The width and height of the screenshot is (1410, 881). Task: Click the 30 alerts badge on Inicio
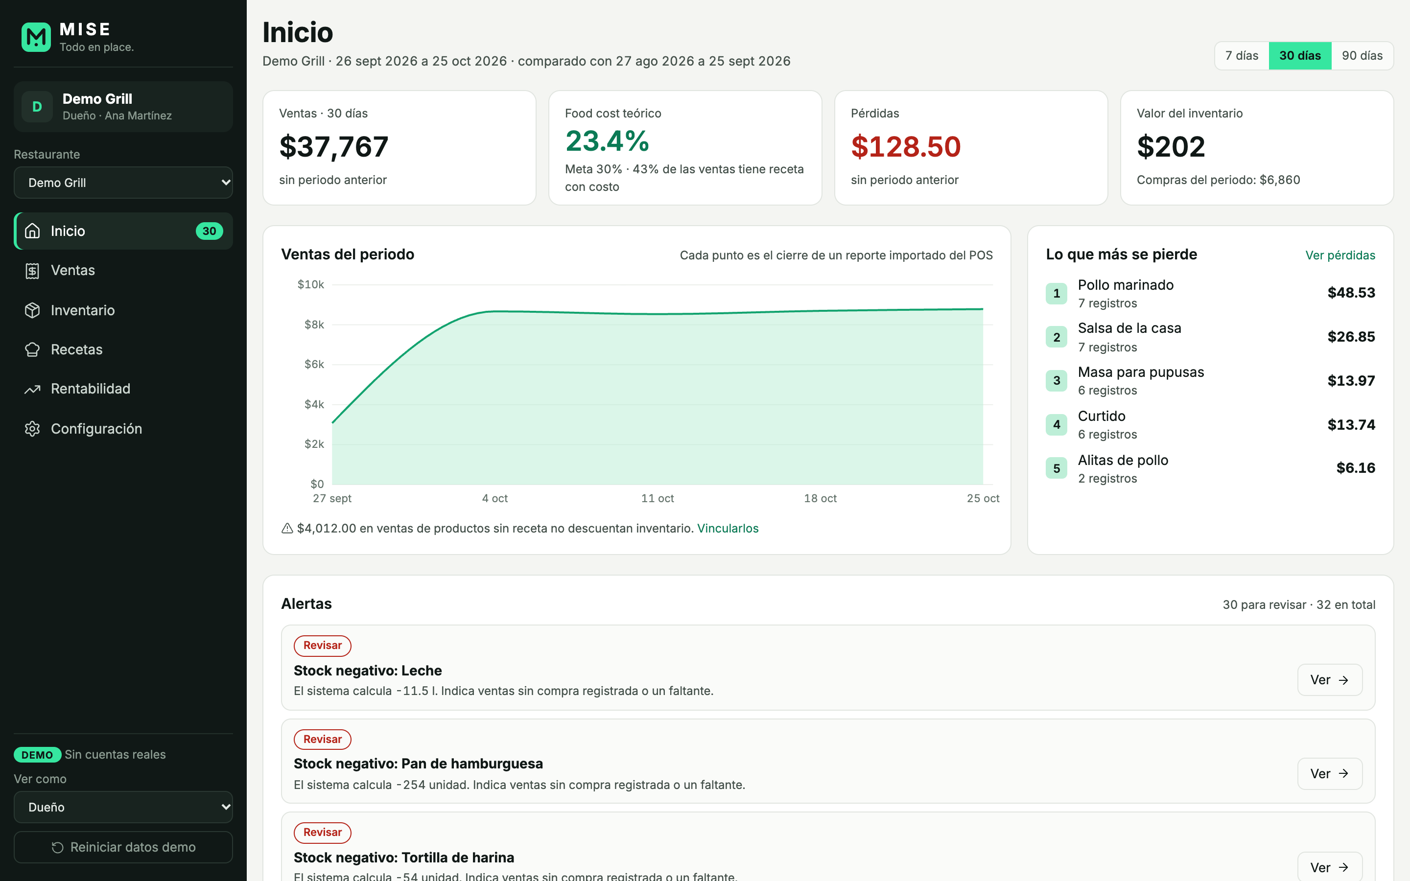pyautogui.click(x=209, y=231)
